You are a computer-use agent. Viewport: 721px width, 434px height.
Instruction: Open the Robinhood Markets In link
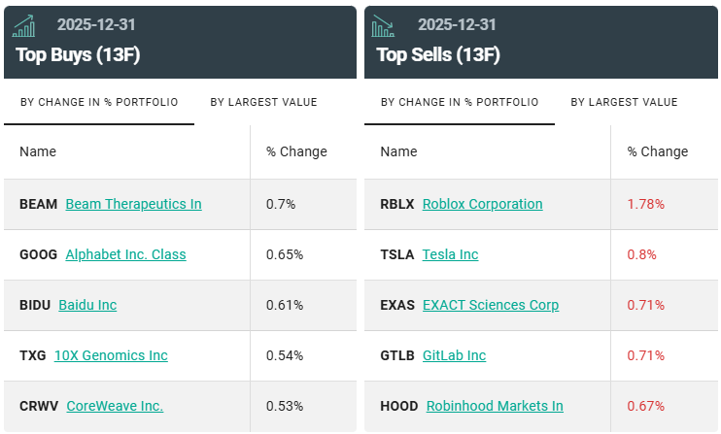(x=495, y=406)
